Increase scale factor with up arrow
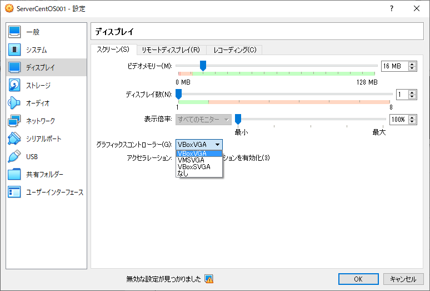430x291 pixels. coord(412,117)
